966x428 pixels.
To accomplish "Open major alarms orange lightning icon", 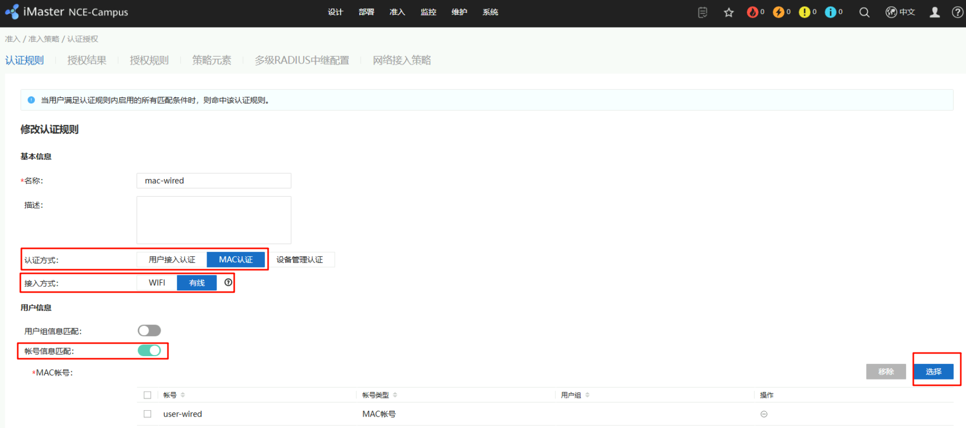I will (778, 12).
